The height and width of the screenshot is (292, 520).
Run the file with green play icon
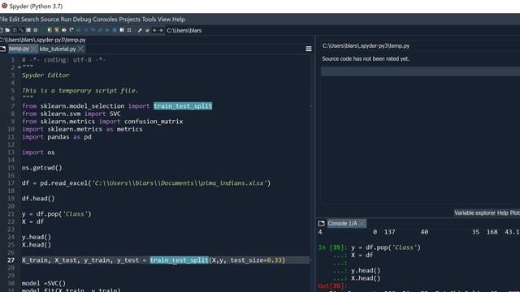click(42, 30)
